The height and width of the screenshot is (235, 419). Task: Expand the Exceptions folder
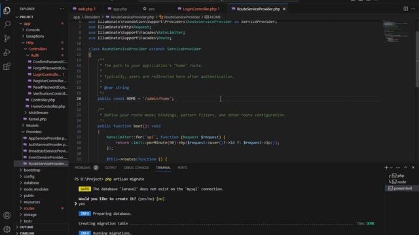click(35, 37)
